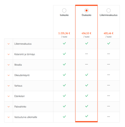Click the 401,46 € price
125x127 pixels.
[109, 33]
